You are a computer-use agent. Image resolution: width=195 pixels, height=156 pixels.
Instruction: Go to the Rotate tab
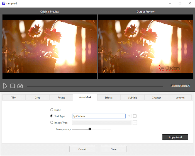(61, 97)
